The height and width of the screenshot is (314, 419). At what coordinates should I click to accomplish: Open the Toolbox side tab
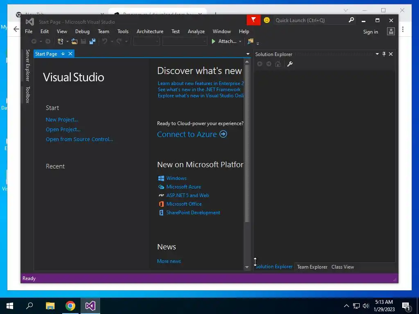[x=27, y=94]
